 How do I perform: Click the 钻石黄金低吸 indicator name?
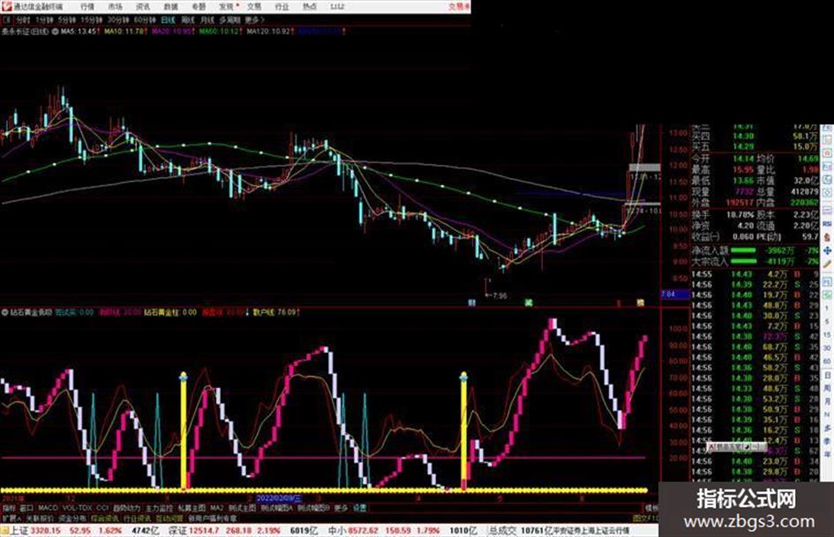point(31,312)
